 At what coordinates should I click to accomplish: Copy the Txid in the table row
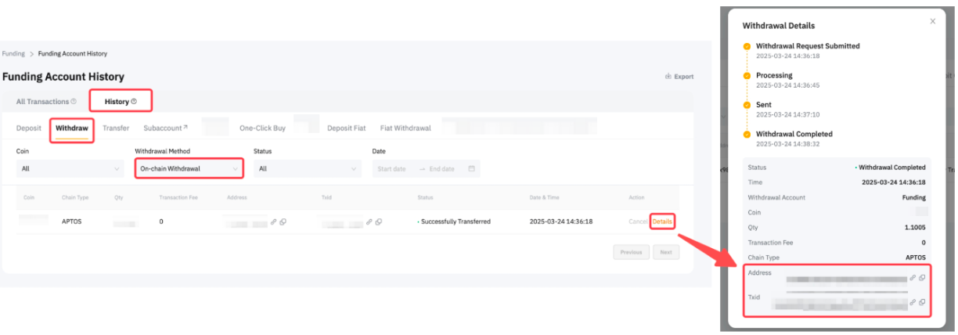click(x=378, y=222)
